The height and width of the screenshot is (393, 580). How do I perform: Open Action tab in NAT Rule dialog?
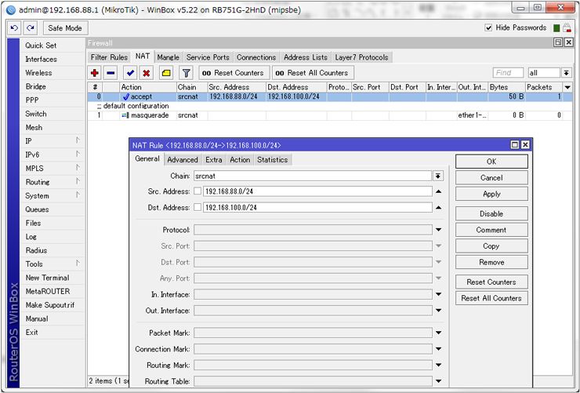point(240,159)
